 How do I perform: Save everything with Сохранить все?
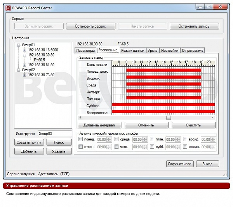tap(180, 164)
